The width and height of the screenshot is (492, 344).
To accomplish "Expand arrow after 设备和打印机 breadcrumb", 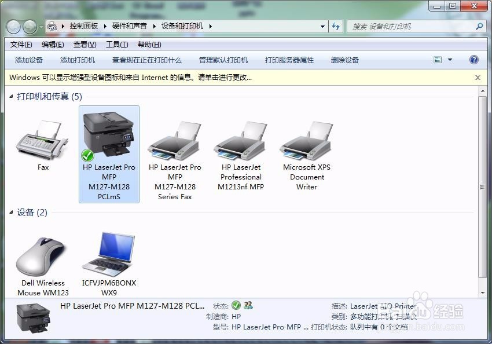I will (210, 27).
